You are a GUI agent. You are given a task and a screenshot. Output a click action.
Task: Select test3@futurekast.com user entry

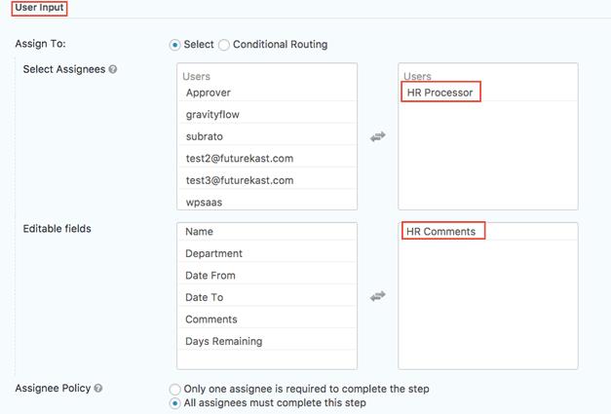point(240,180)
